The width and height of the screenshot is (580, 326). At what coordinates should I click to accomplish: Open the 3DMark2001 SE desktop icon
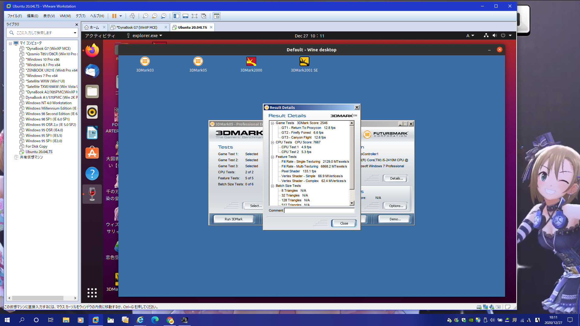[x=304, y=64]
